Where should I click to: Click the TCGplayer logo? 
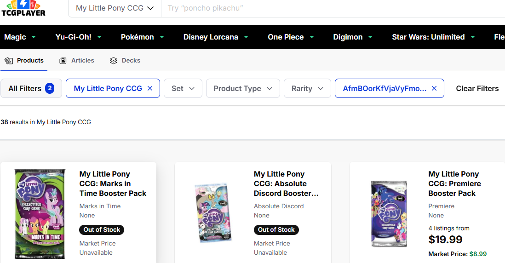click(x=23, y=8)
